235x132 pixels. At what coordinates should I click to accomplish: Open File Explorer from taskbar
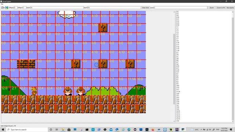coord(63,129)
